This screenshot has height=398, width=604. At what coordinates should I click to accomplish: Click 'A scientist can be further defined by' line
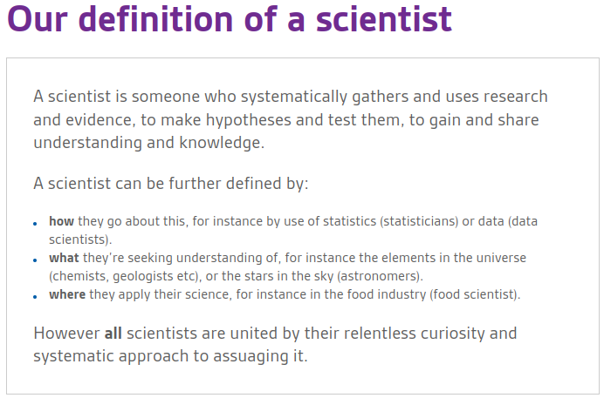pyautogui.click(x=171, y=183)
